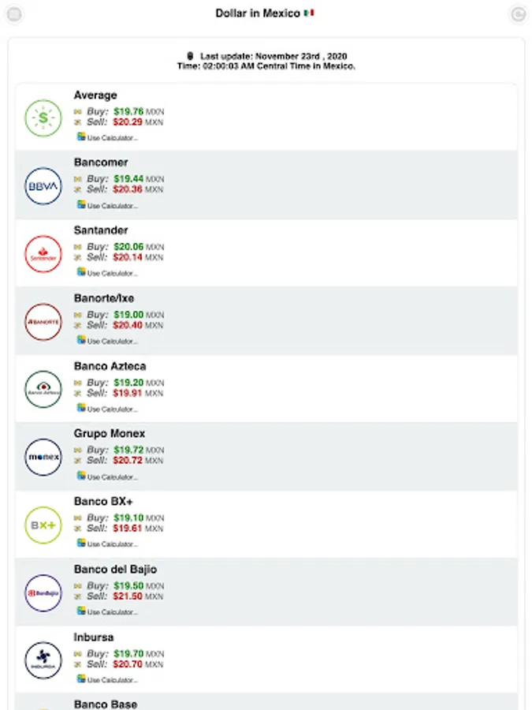Select the Grupo Monex logo
532x710 pixels.
pos(43,458)
